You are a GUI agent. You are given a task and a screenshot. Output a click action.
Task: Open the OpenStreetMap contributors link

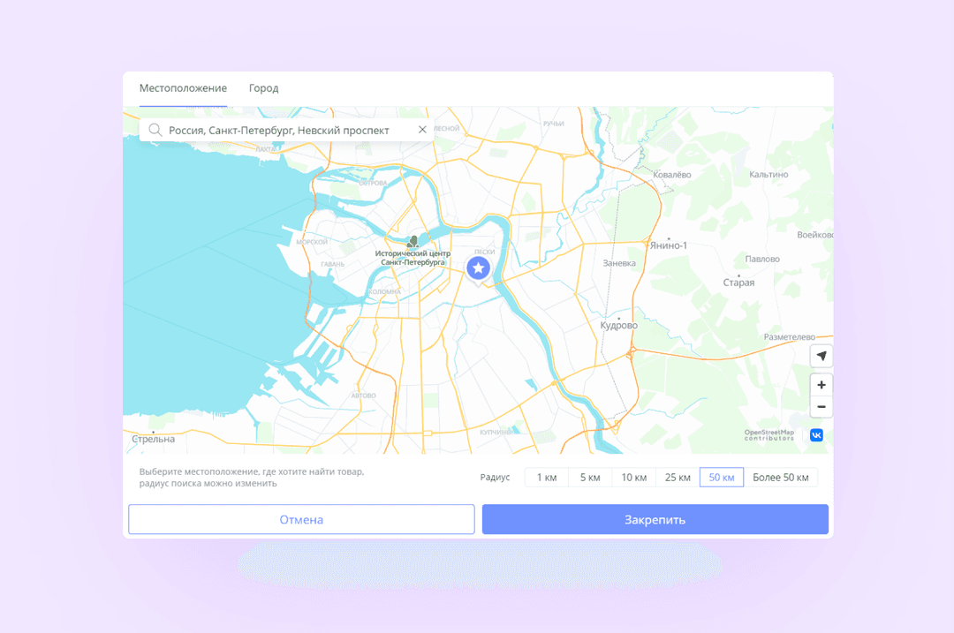[x=769, y=434]
